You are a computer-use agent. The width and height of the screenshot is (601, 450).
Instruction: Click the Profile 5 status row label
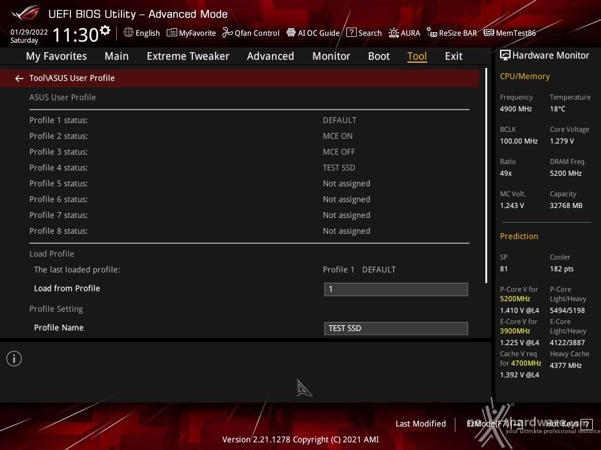click(58, 183)
